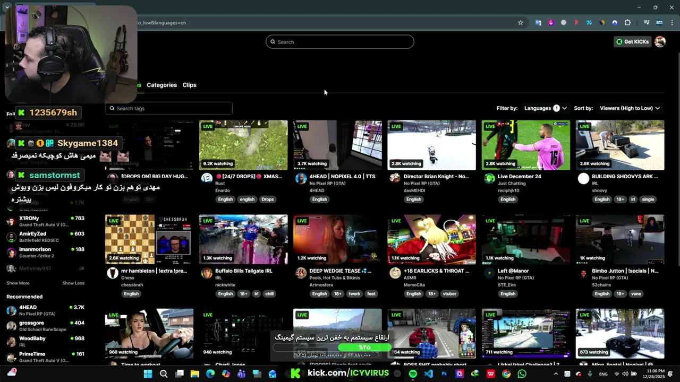Open MomoCita's channel avatar
The height and width of the screenshot is (382, 680).
(395, 273)
